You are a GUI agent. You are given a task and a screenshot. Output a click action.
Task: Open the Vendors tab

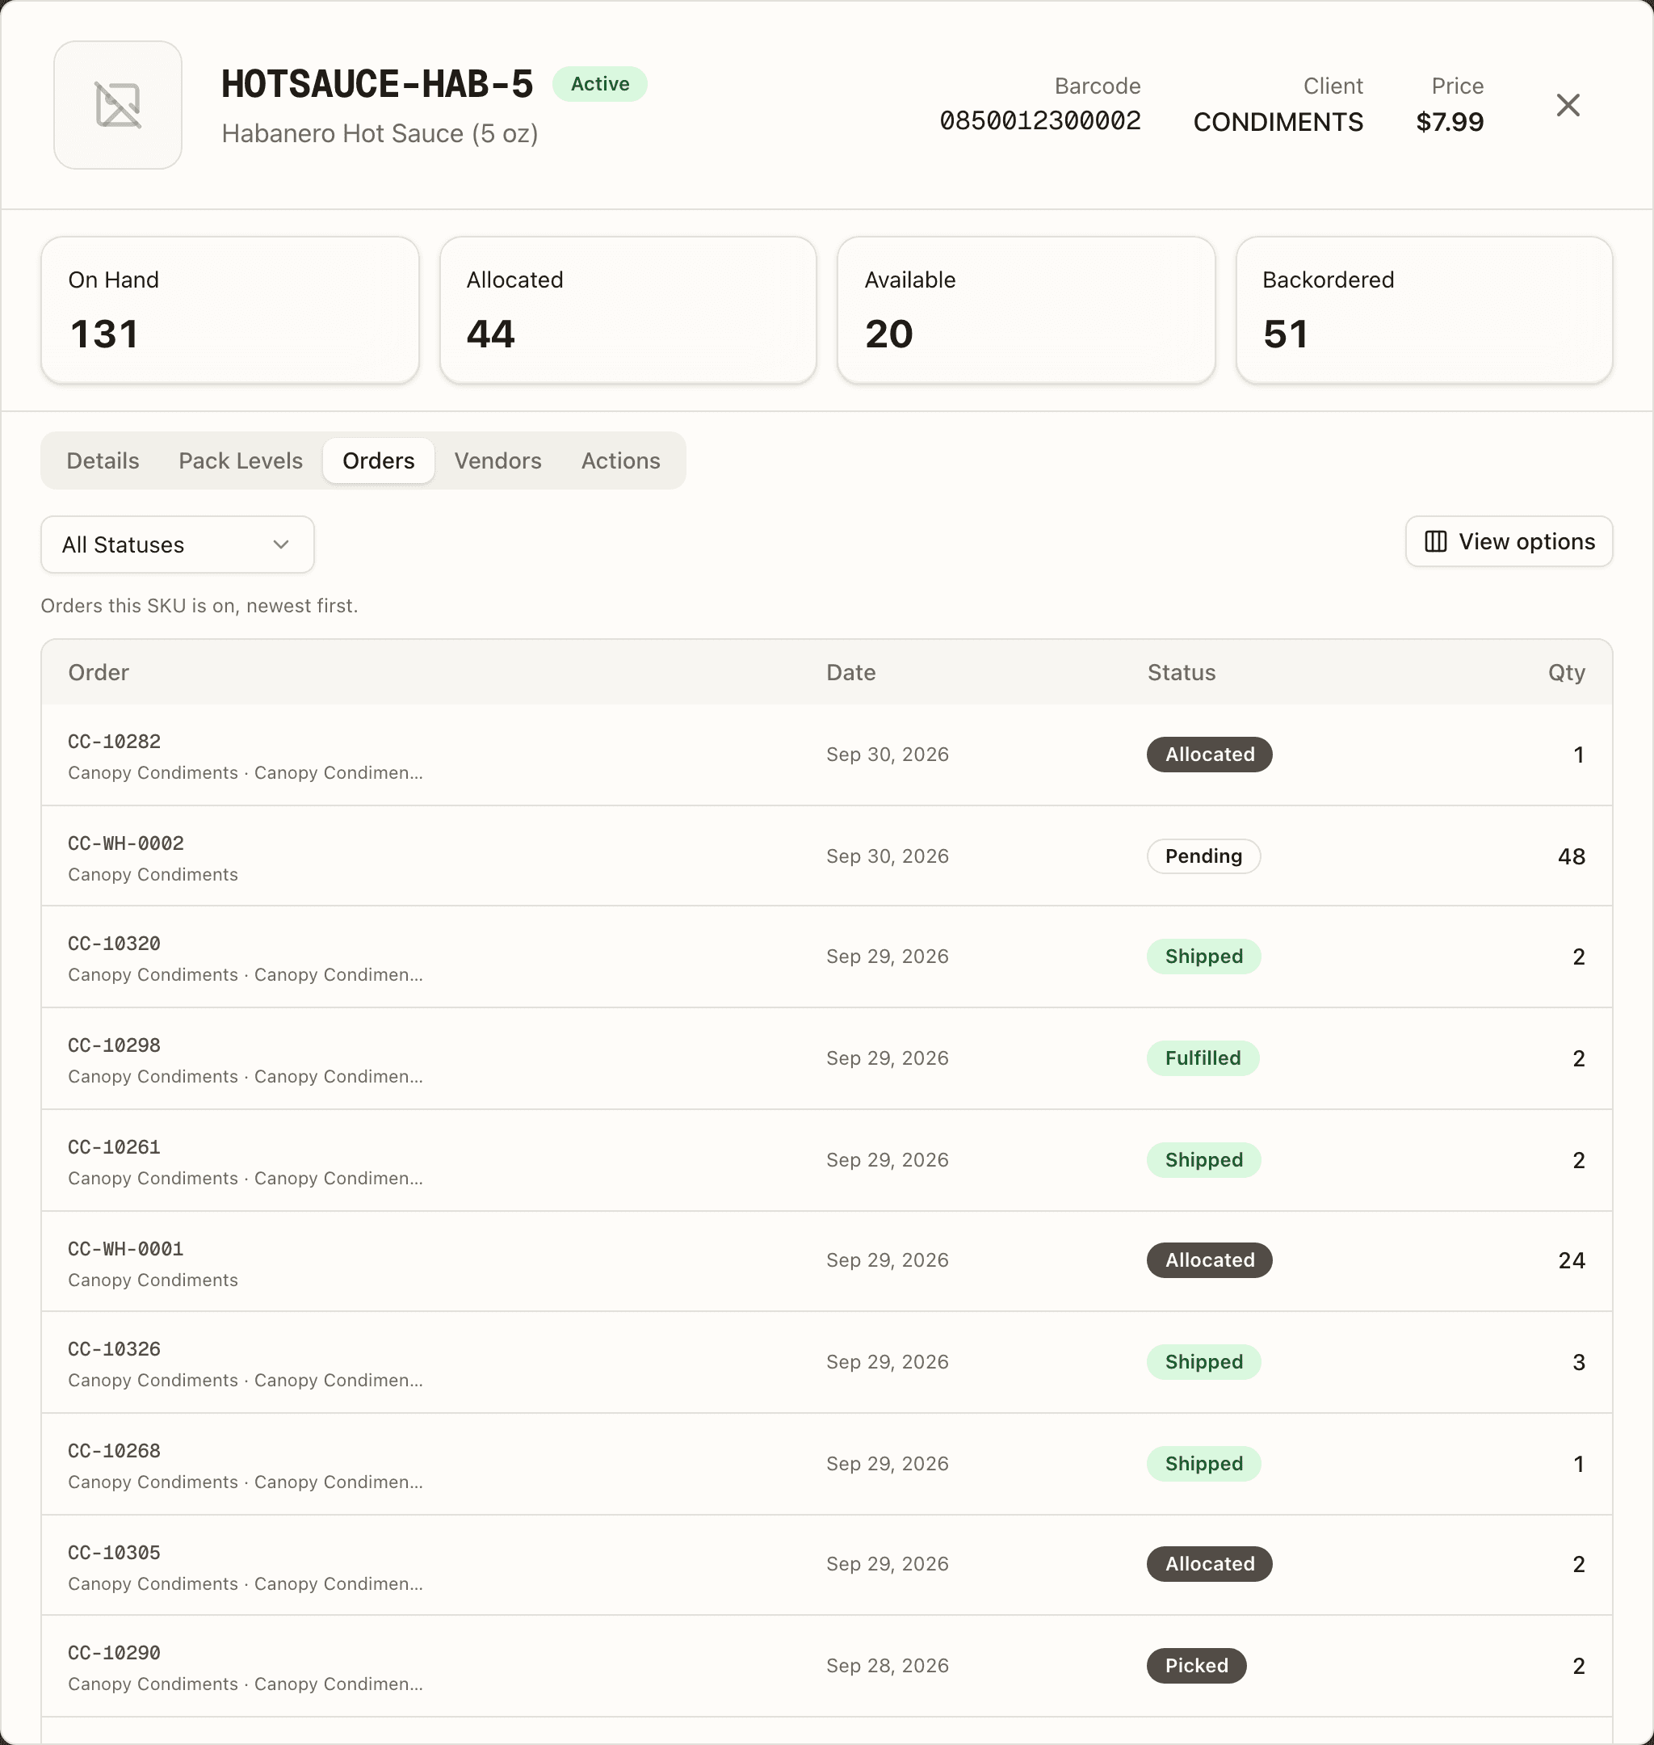(x=497, y=460)
